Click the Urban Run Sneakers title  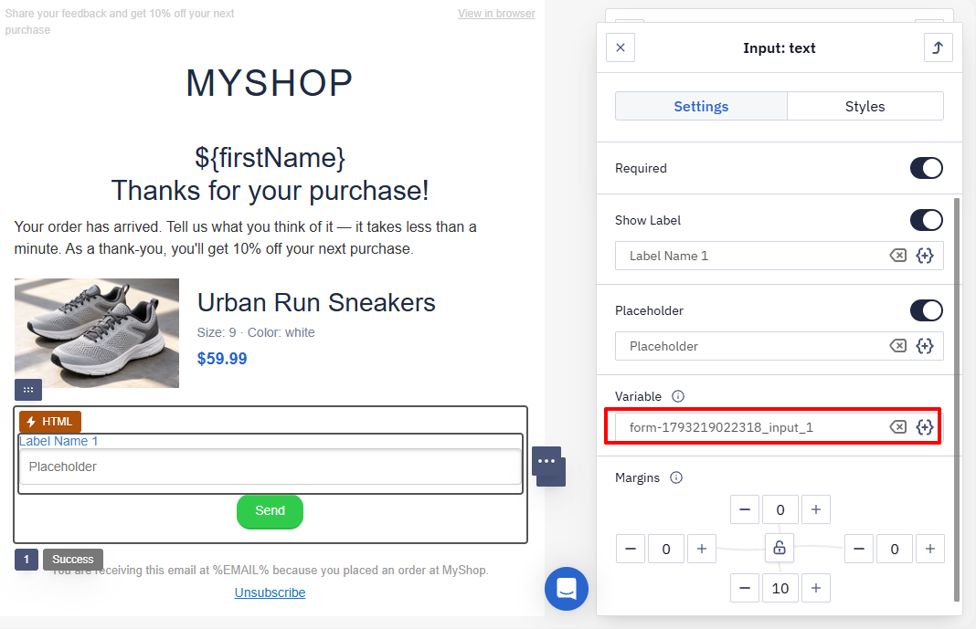point(316,303)
